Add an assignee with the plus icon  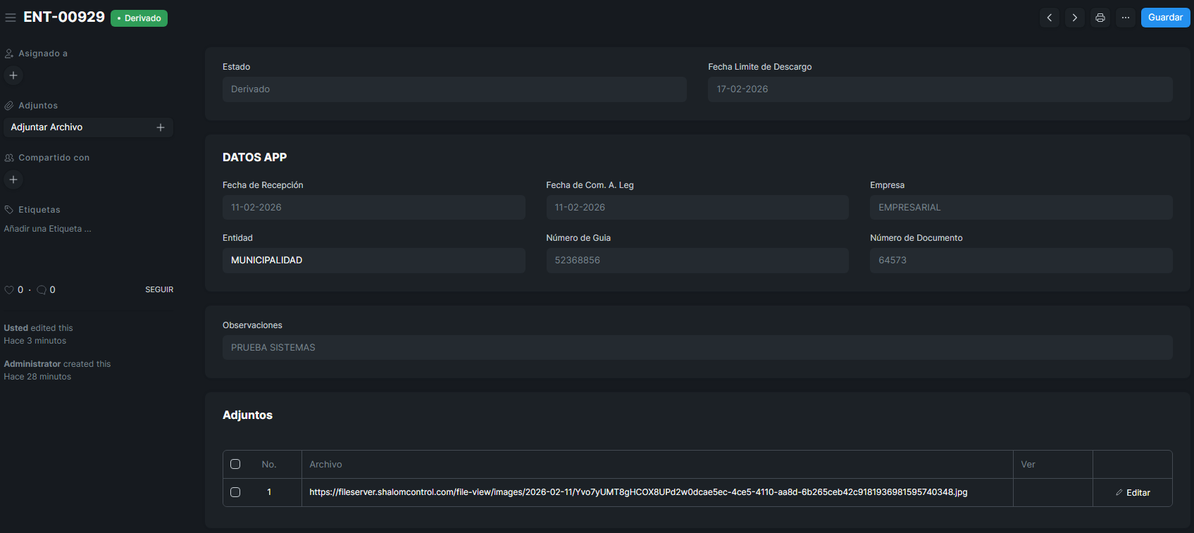click(13, 75)
